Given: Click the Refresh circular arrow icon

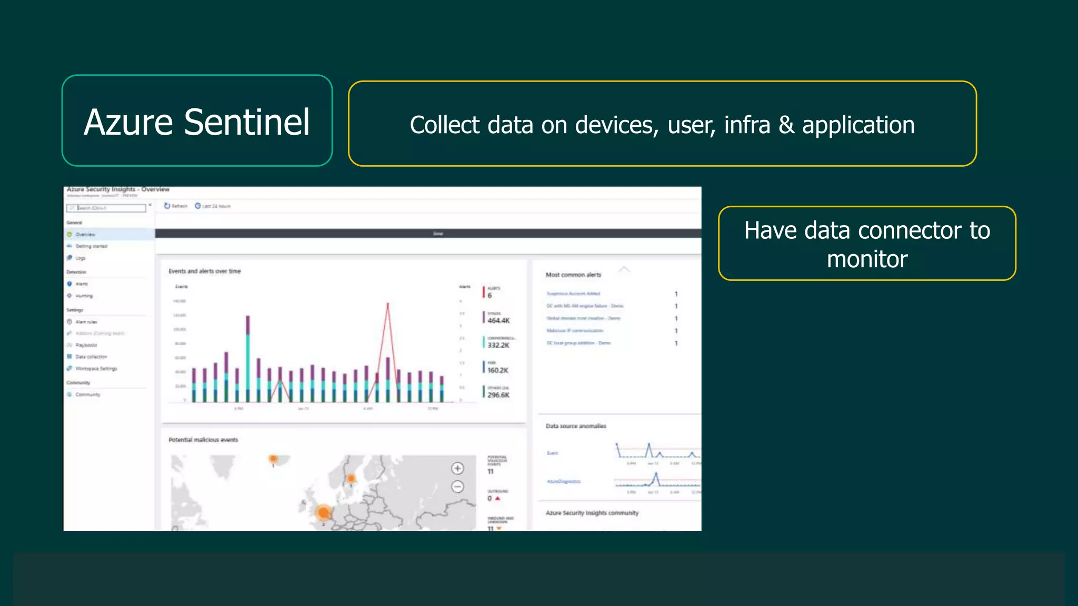Looking at the screenshot, I should click(167, 206).
